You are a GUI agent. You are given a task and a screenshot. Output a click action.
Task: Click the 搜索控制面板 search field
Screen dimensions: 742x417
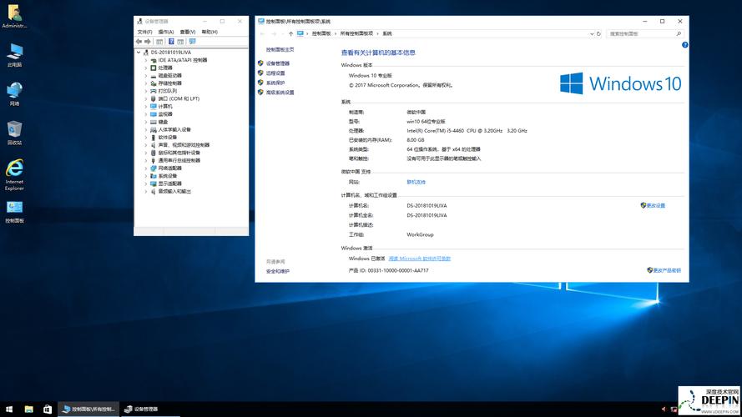[644, 33]
